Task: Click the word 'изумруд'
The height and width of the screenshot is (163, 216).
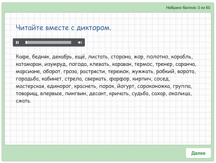Action: pyautogui.click(x=55, y=64)
